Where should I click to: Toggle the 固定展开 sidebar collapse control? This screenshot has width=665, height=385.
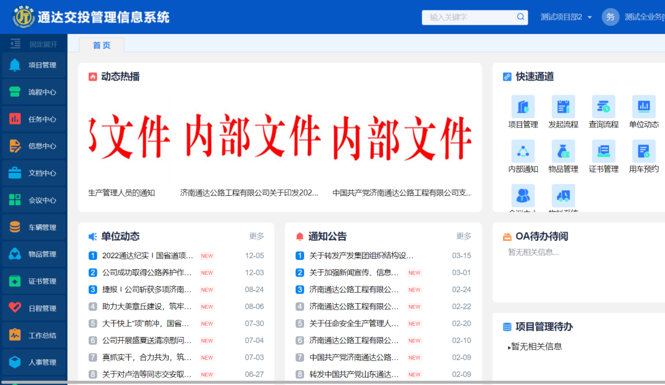tap(34, 44)
